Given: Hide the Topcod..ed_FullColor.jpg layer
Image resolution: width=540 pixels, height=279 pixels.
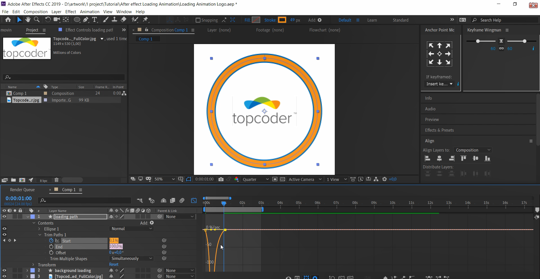Looking at the screenshot, I should tap(4, 276).
